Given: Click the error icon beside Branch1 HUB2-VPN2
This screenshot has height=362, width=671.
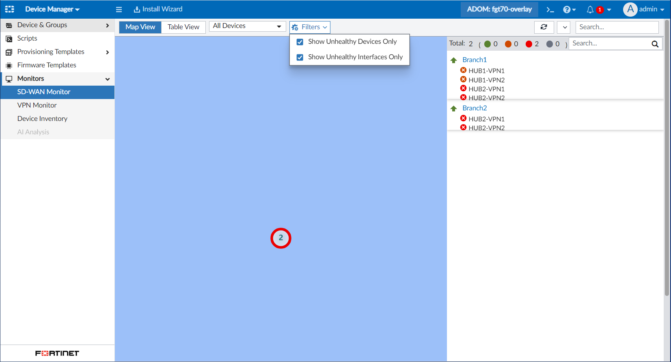Looking at the screenshot, I should [463, 97].
